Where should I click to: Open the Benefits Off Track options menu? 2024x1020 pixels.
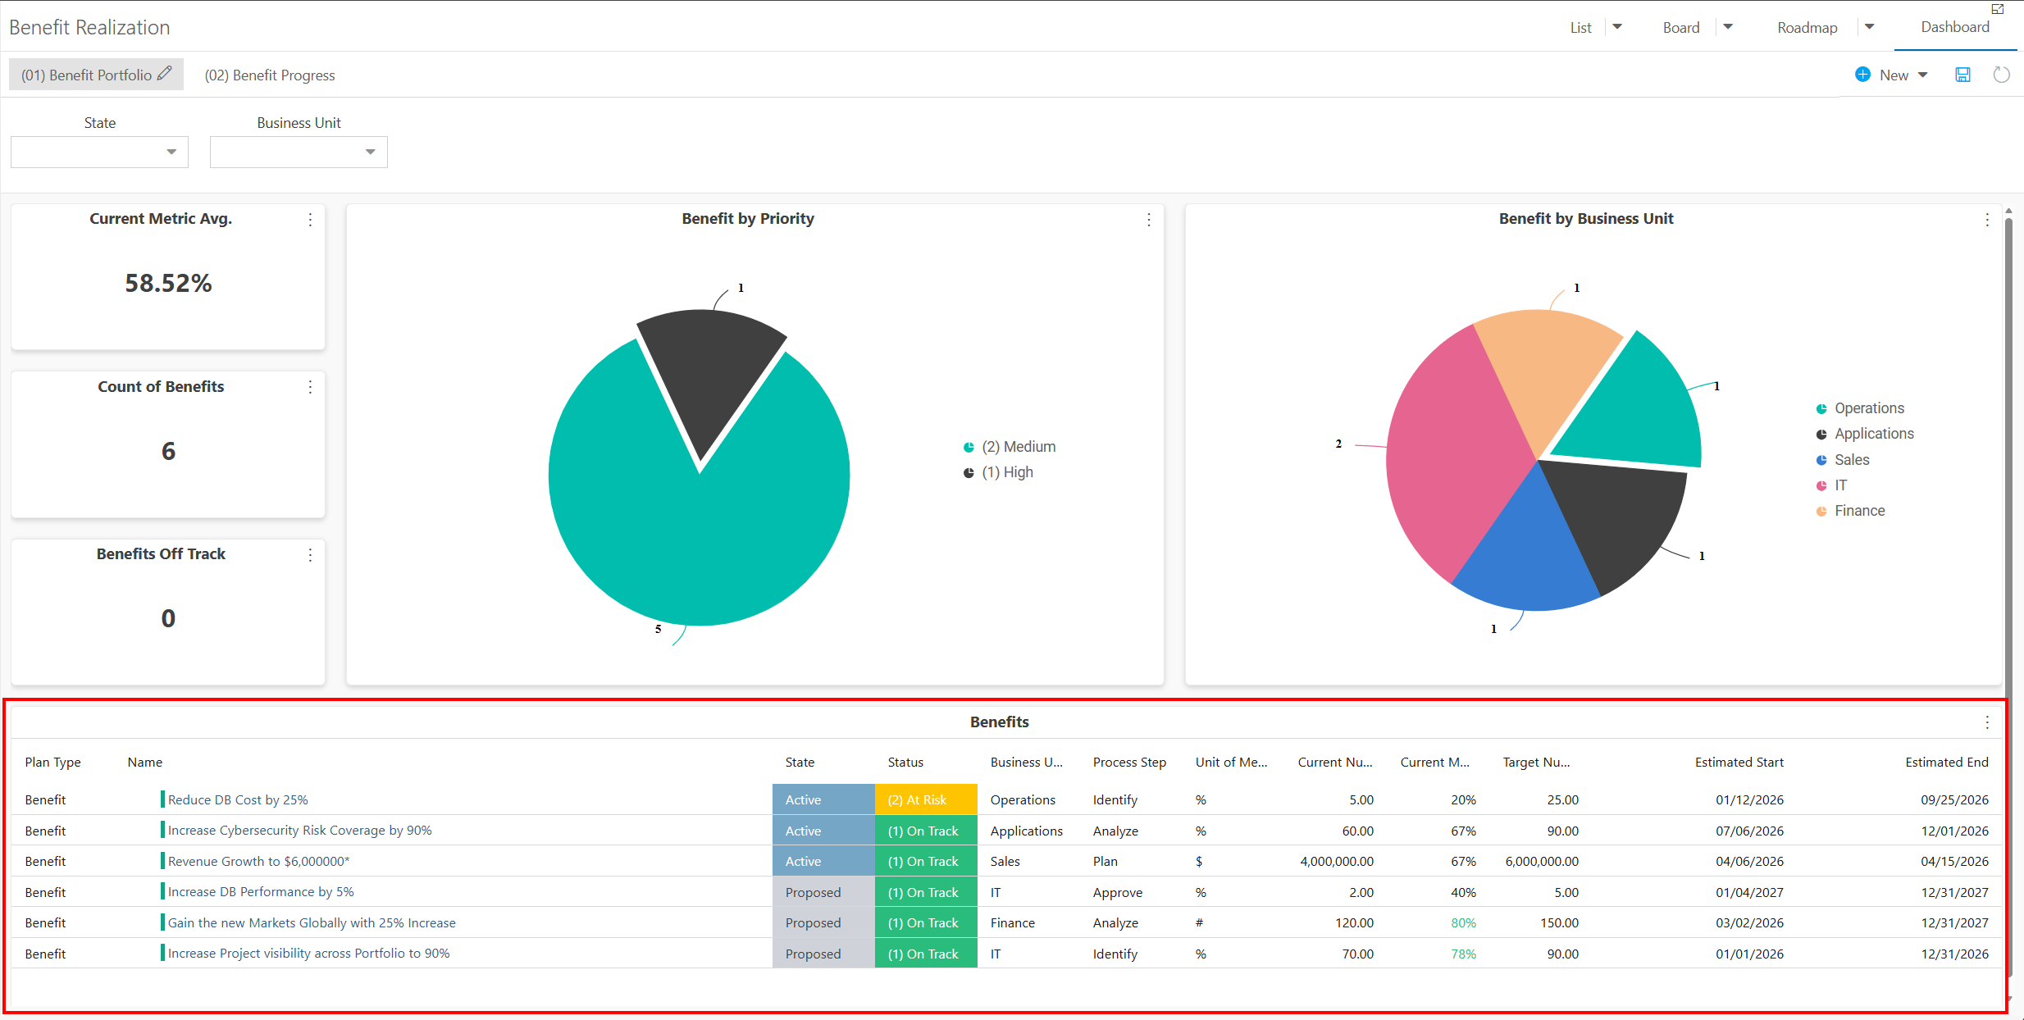click(310, 555)
